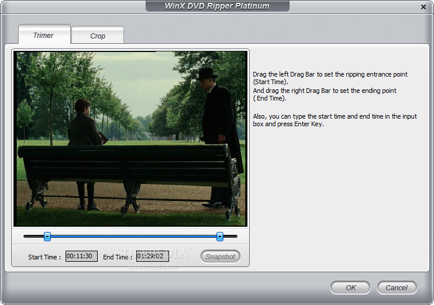
Task: Confirm with the OK button
Action: pyautogui.click(x=350, y=287)
